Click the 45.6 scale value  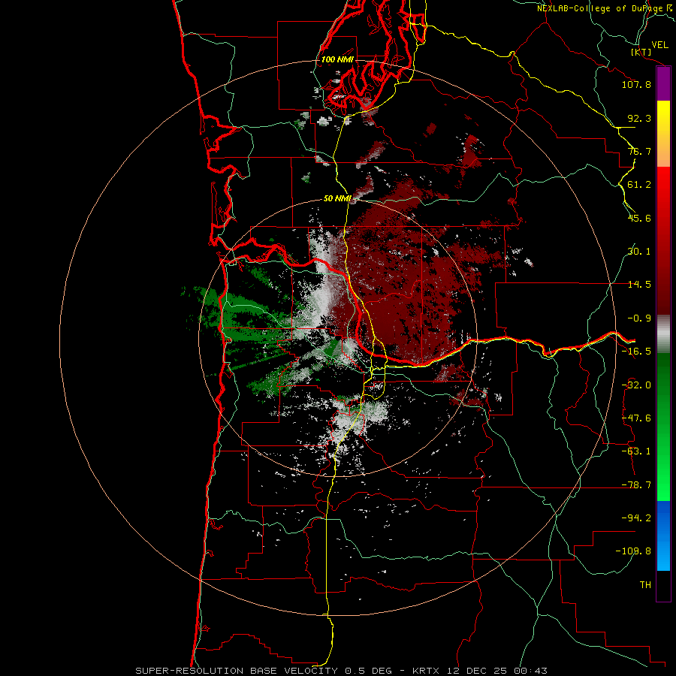tap(639, 218)
